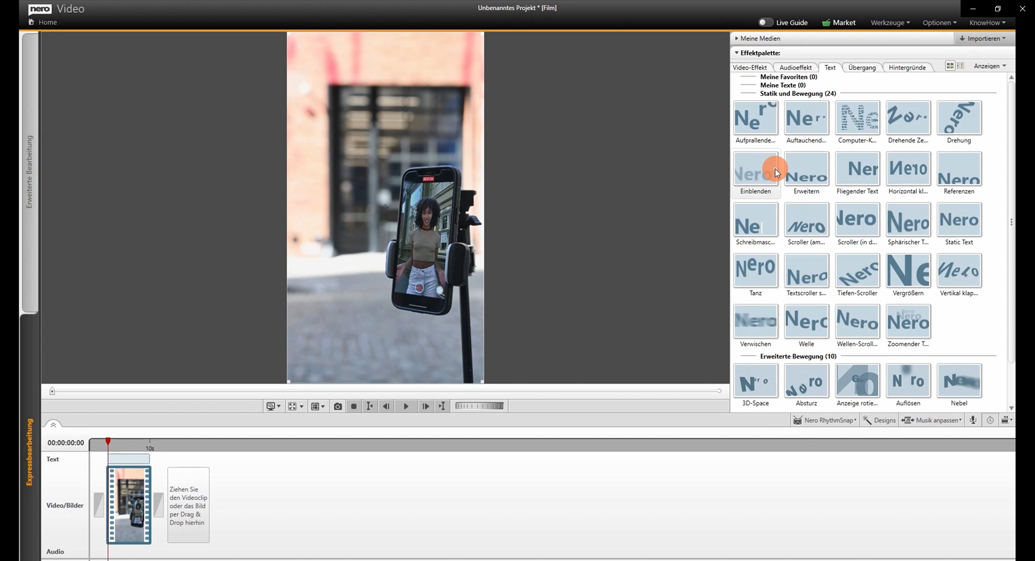
Task: Switch to Audioeffekt tab
Action: (795, 67)
